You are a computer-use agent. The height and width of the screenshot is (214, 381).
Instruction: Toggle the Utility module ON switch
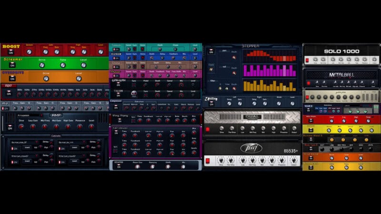click(211, 104)
